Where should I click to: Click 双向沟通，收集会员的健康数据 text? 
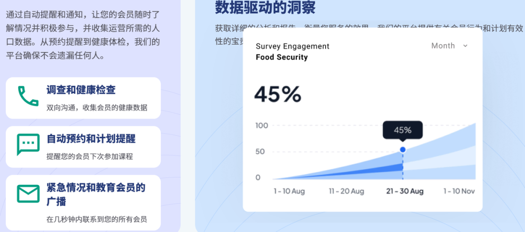[97, 108]
